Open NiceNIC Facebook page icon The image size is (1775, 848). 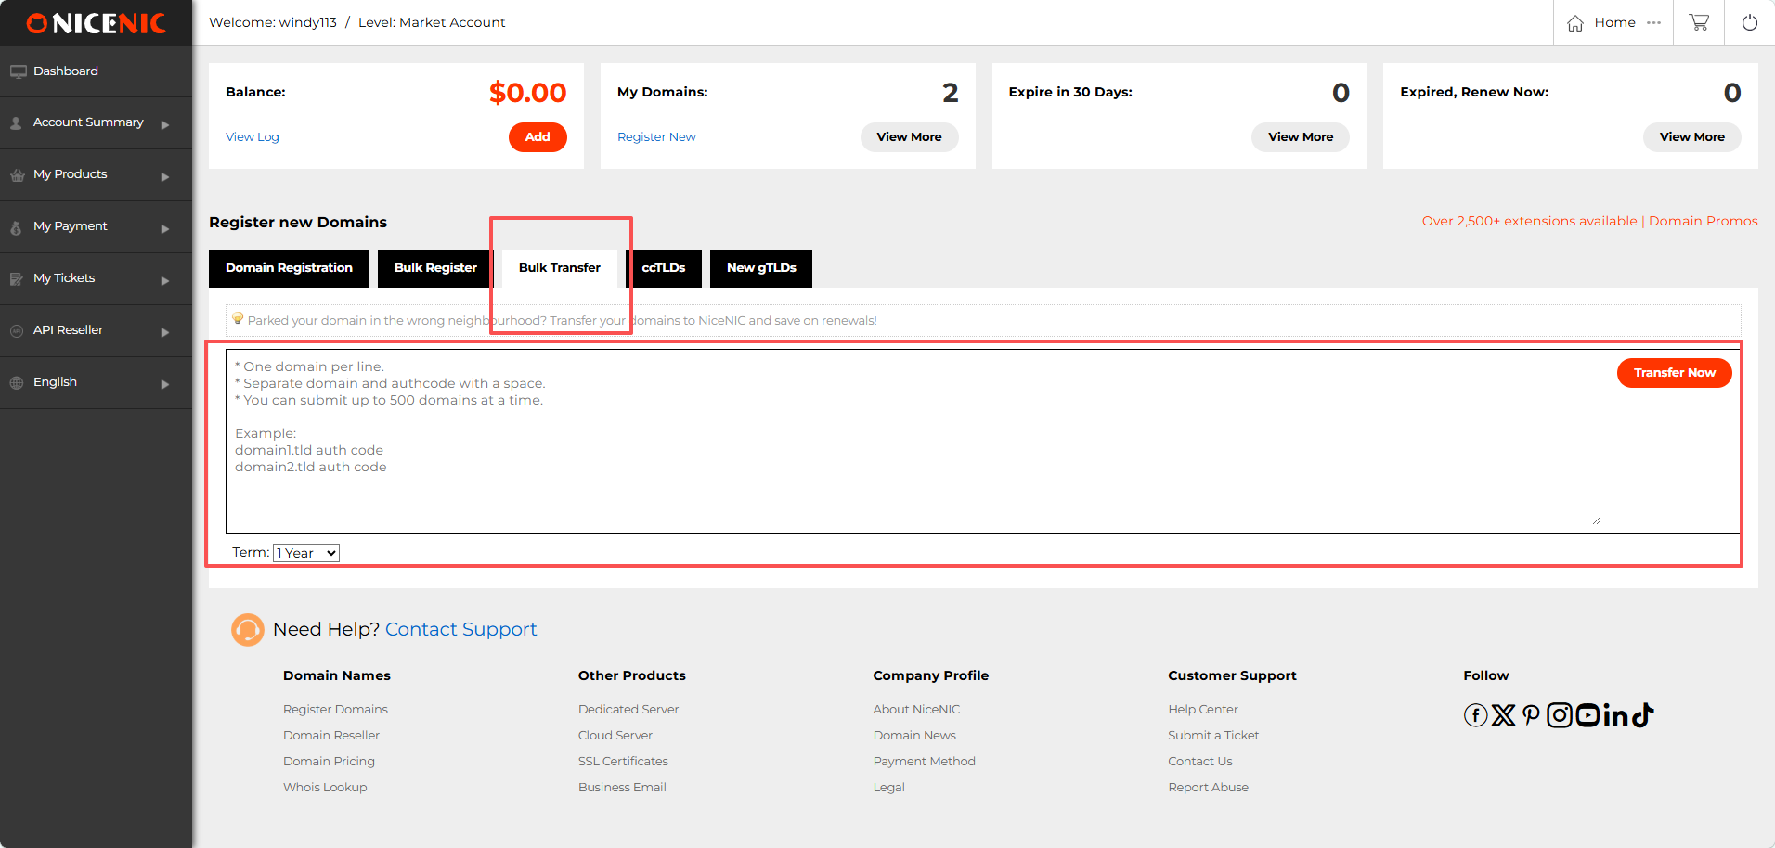1475,715
